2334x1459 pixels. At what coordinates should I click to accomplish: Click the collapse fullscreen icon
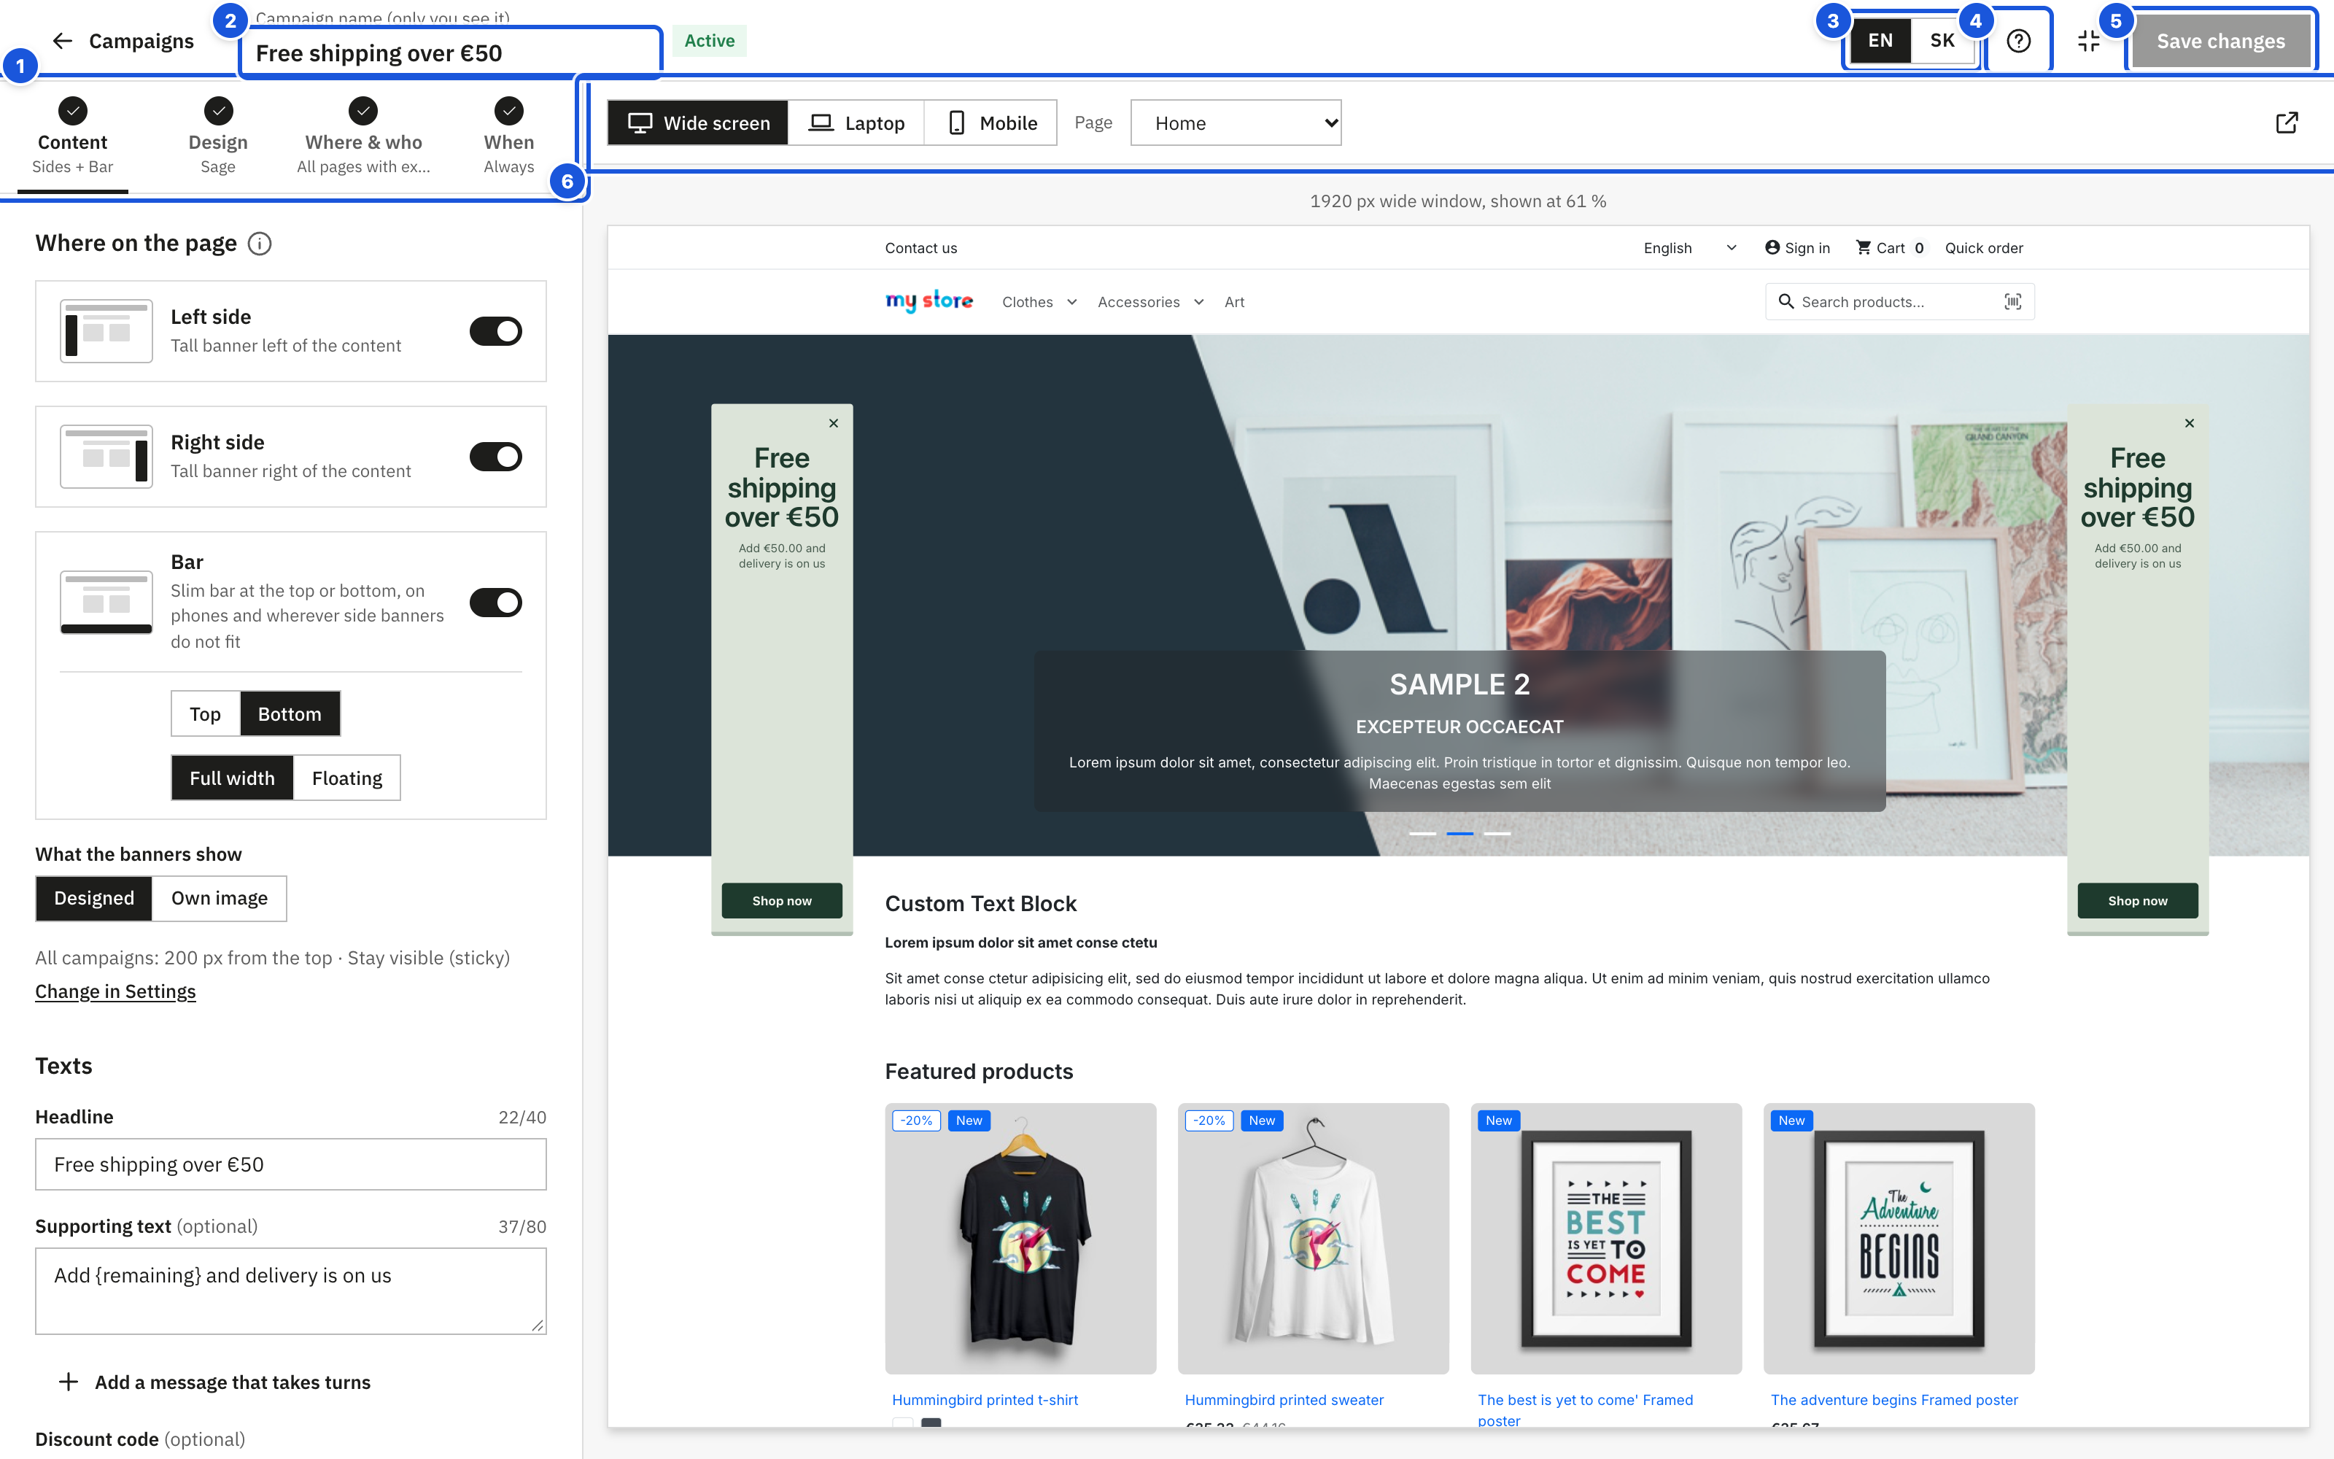(2088, 41)
